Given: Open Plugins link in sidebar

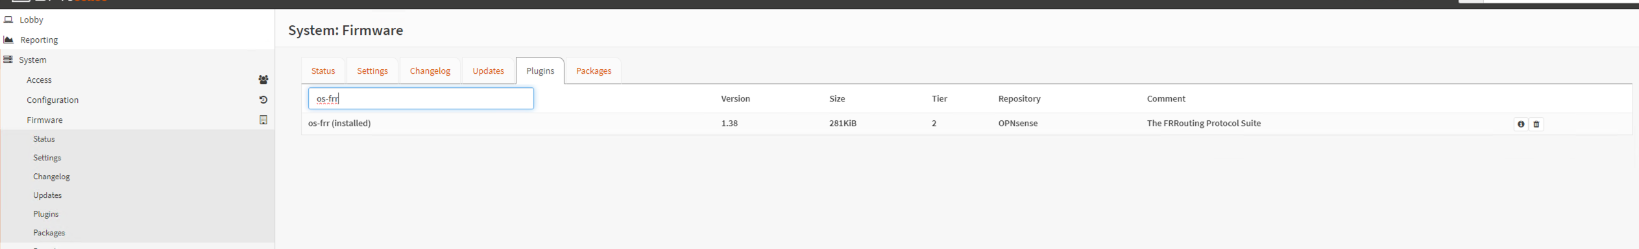Looking at the screenshot, I should pos(46,214).
